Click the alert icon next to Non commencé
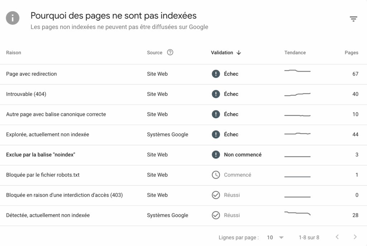Viewport: 367px width, 246px height. [x=216, y=155]
